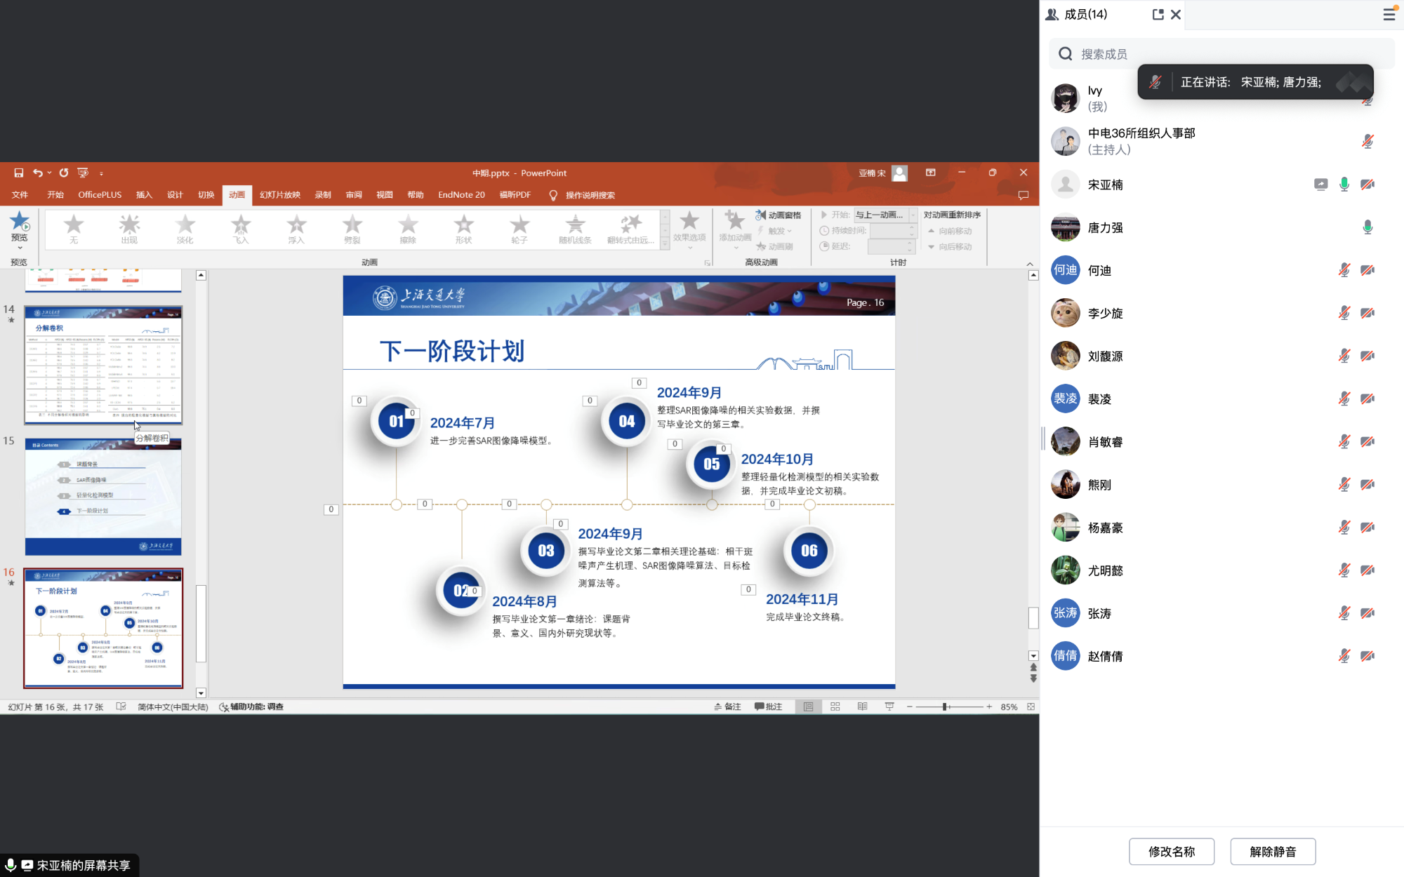Apply the 擦除 animation to the slide
This screenshot has width=1404, height=877.
click(x=407, y=228)
